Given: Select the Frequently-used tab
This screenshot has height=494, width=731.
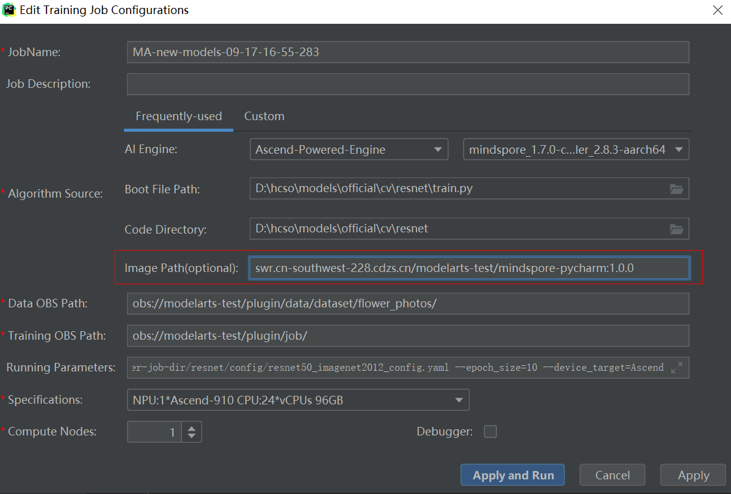Looking at the screenshot, I should [178, 116].
